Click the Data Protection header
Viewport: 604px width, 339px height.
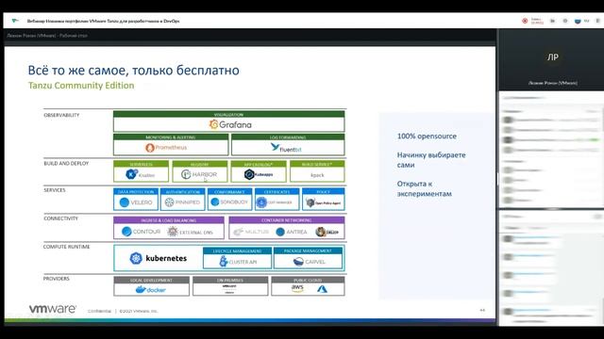(x=136, y=191)
